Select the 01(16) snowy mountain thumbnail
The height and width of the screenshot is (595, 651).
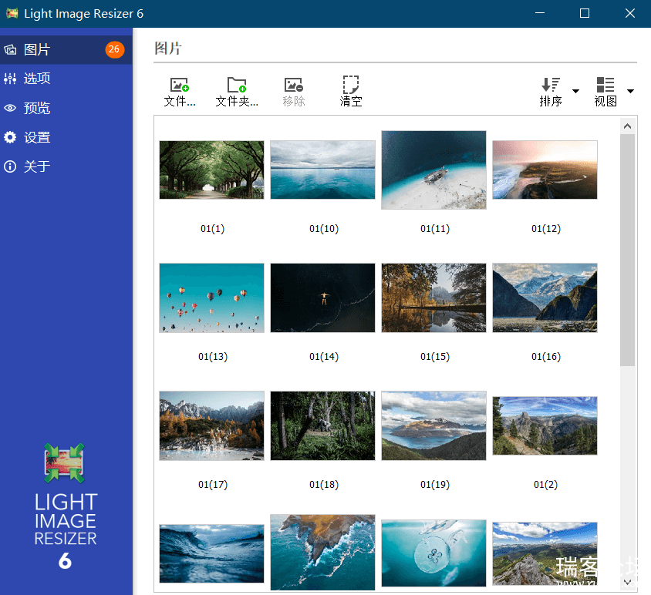545,297
